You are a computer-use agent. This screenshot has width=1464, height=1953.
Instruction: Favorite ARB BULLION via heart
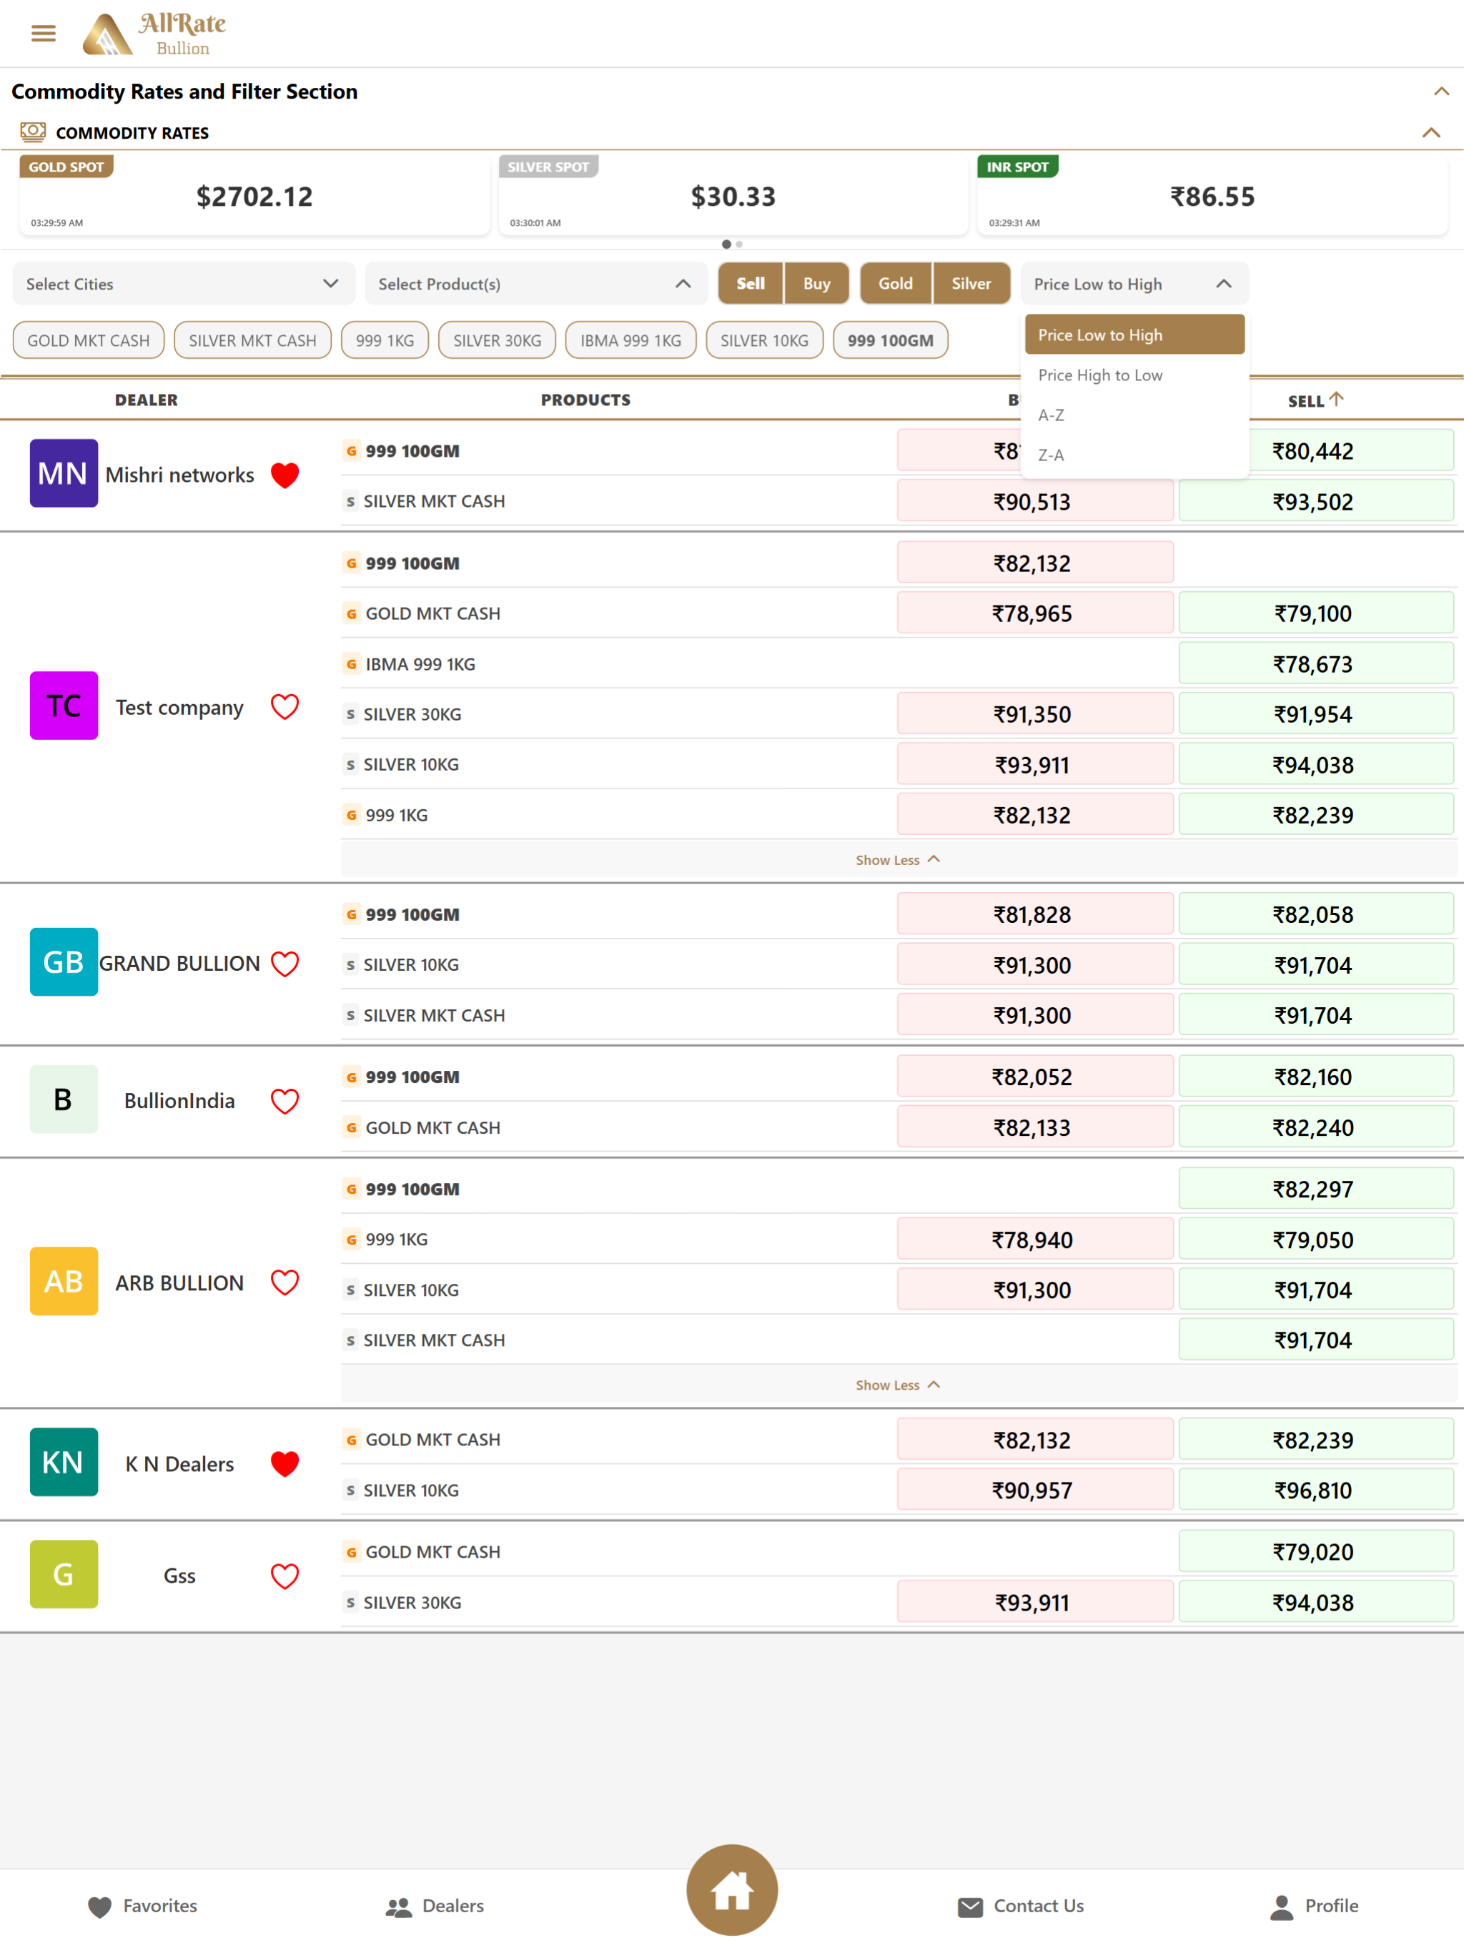[x=285, y=1282]
